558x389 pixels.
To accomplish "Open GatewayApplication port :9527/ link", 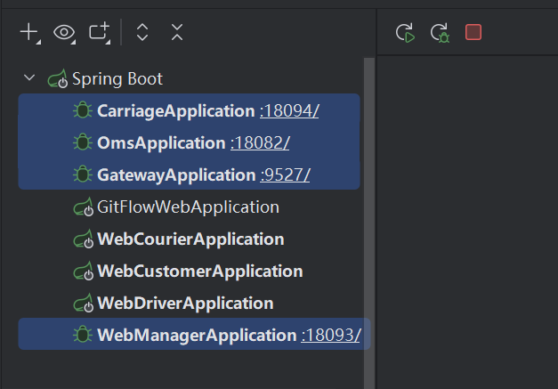I will pos(285,175).
